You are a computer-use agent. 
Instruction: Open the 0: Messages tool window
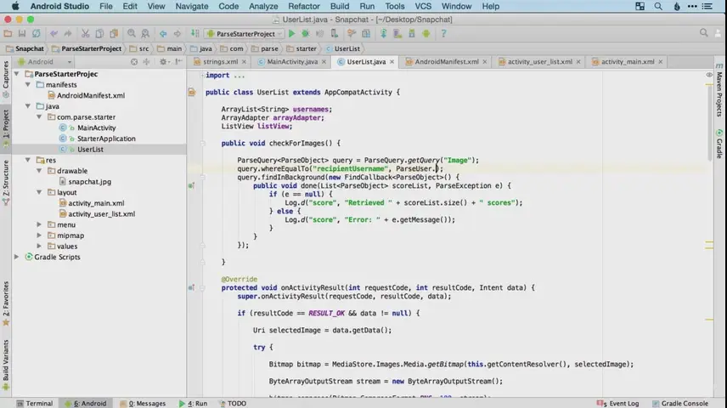(143, 404)
